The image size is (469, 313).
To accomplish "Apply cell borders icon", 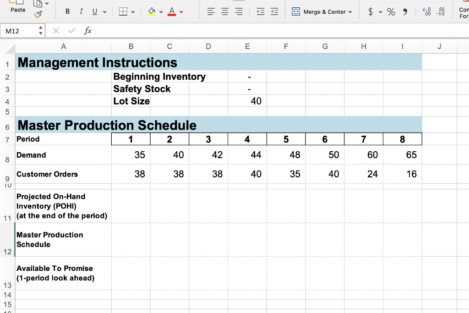I will 123,11.
